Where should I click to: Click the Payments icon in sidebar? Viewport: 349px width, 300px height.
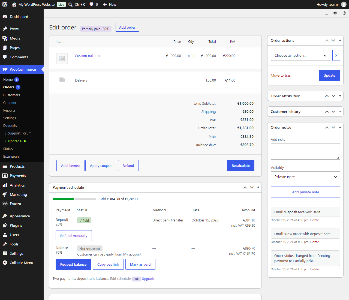pyautogui.click(x=5, y=176)
